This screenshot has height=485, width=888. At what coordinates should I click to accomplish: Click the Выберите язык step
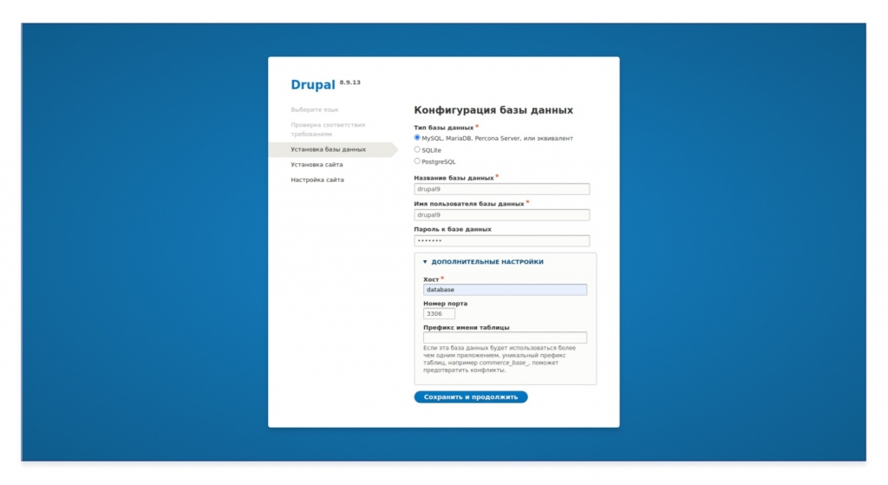click(315, 109)
